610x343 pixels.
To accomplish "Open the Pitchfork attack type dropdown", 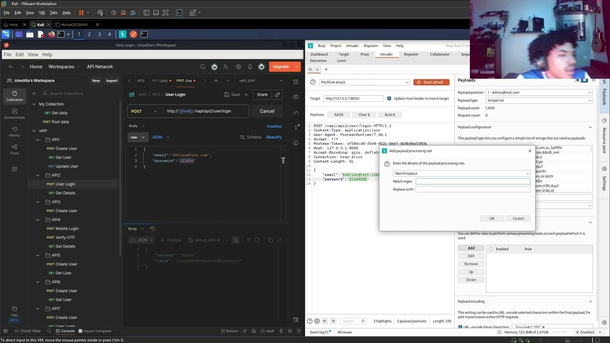I will (x=365, y=82).
